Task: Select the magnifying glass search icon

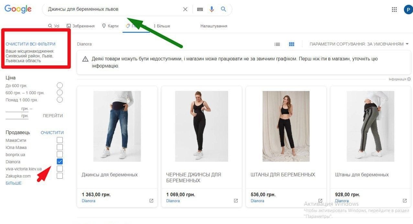Action: click(x=223, y=9)
